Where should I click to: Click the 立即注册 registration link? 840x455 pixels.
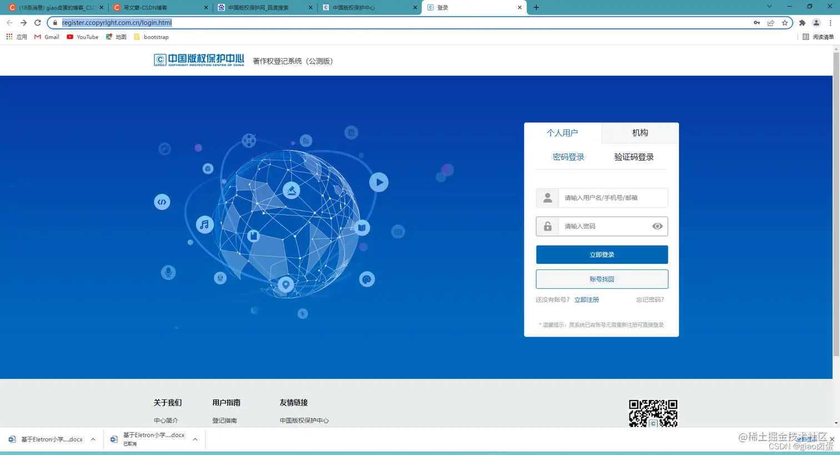coord(587,299)
